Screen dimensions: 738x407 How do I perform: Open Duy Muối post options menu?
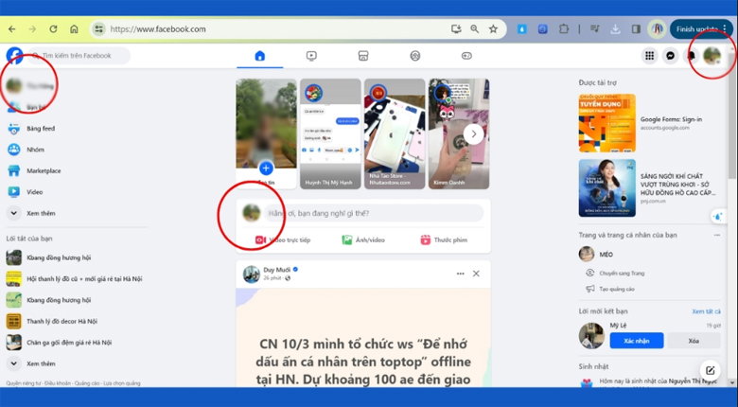pos(461,274)
